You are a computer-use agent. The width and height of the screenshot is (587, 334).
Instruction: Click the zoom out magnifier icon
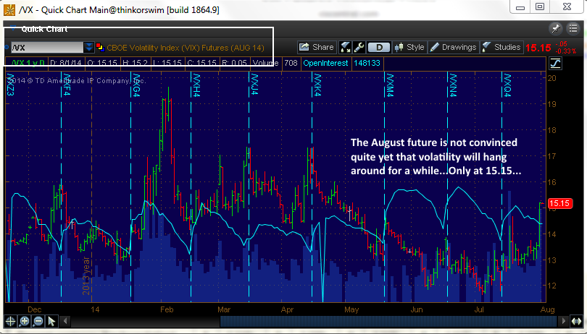point(37,321)
